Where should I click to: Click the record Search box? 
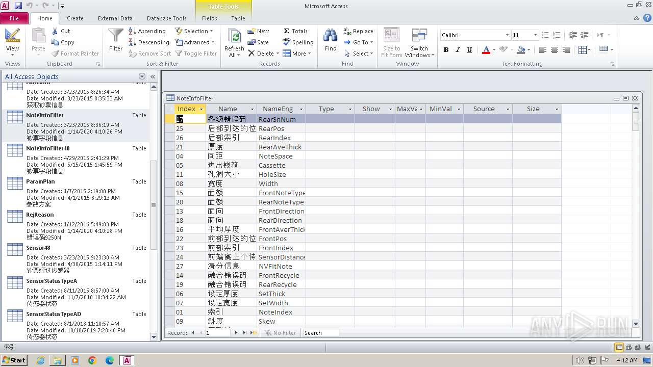pos(320,333)
